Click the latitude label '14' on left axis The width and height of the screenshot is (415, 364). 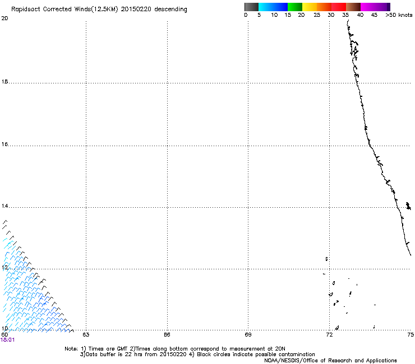pyautogui.click(x=4, y=206)
